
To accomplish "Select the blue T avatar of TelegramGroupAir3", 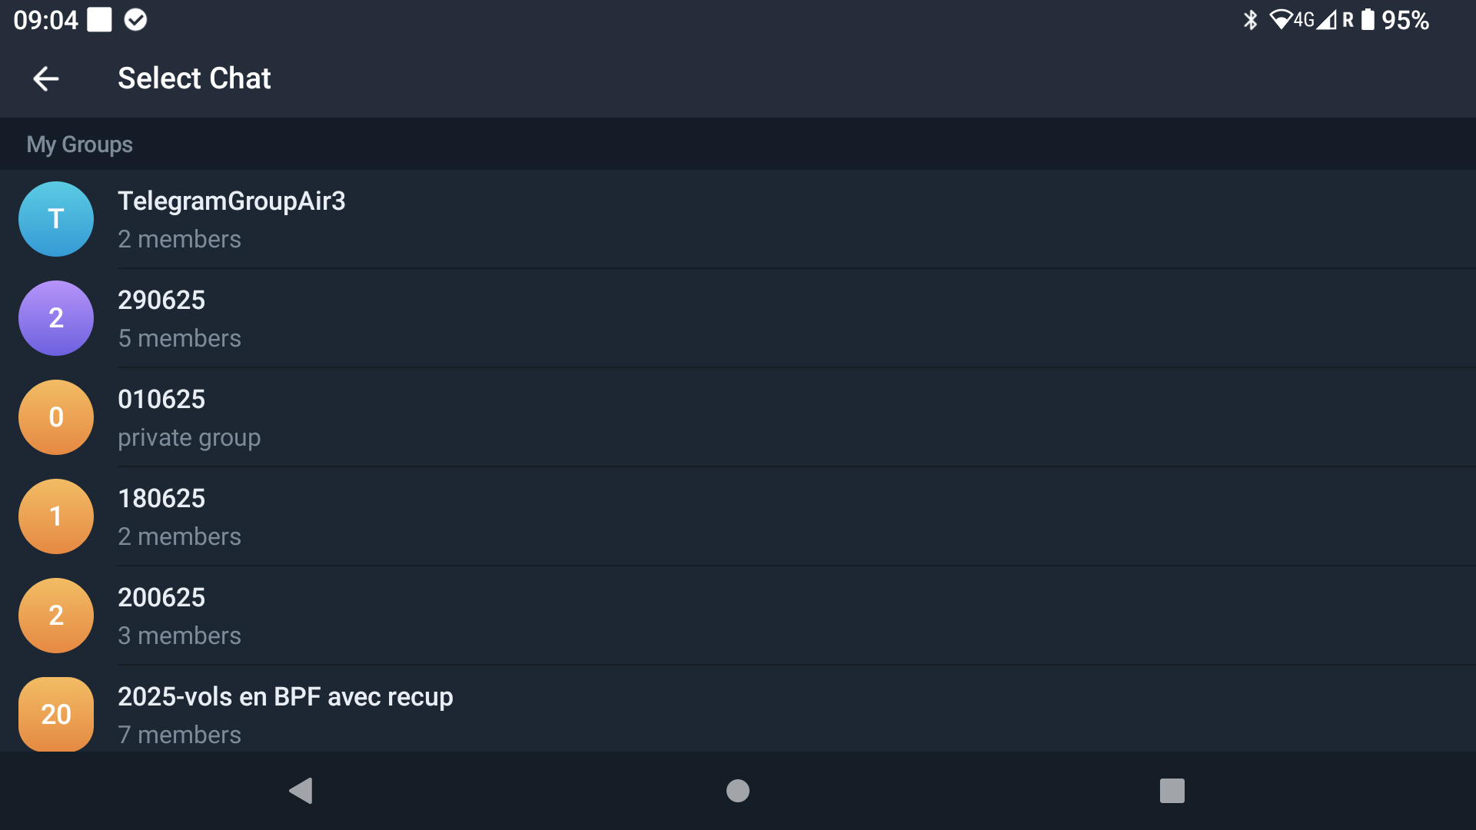I will click(56, 219).
